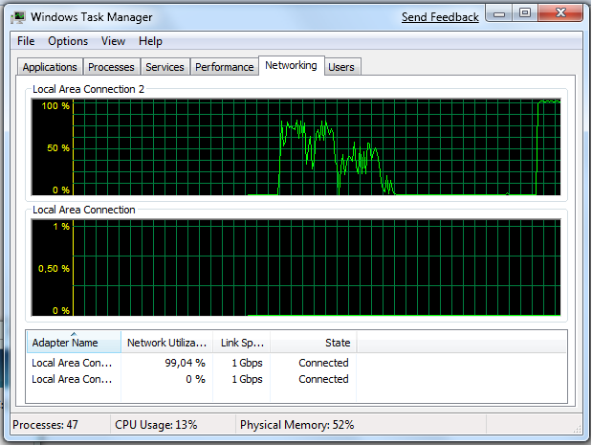Sort by State column header

(314, 343)
